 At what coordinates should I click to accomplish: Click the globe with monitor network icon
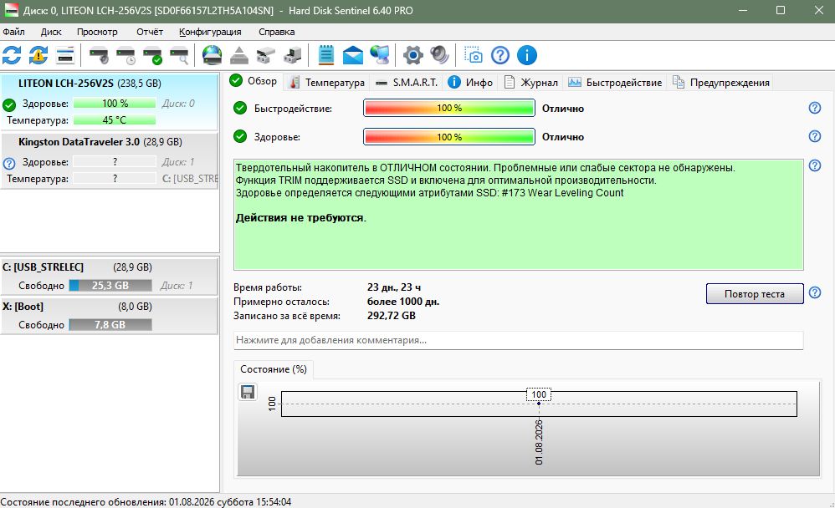pyautogui.click(x=380, y=55)
